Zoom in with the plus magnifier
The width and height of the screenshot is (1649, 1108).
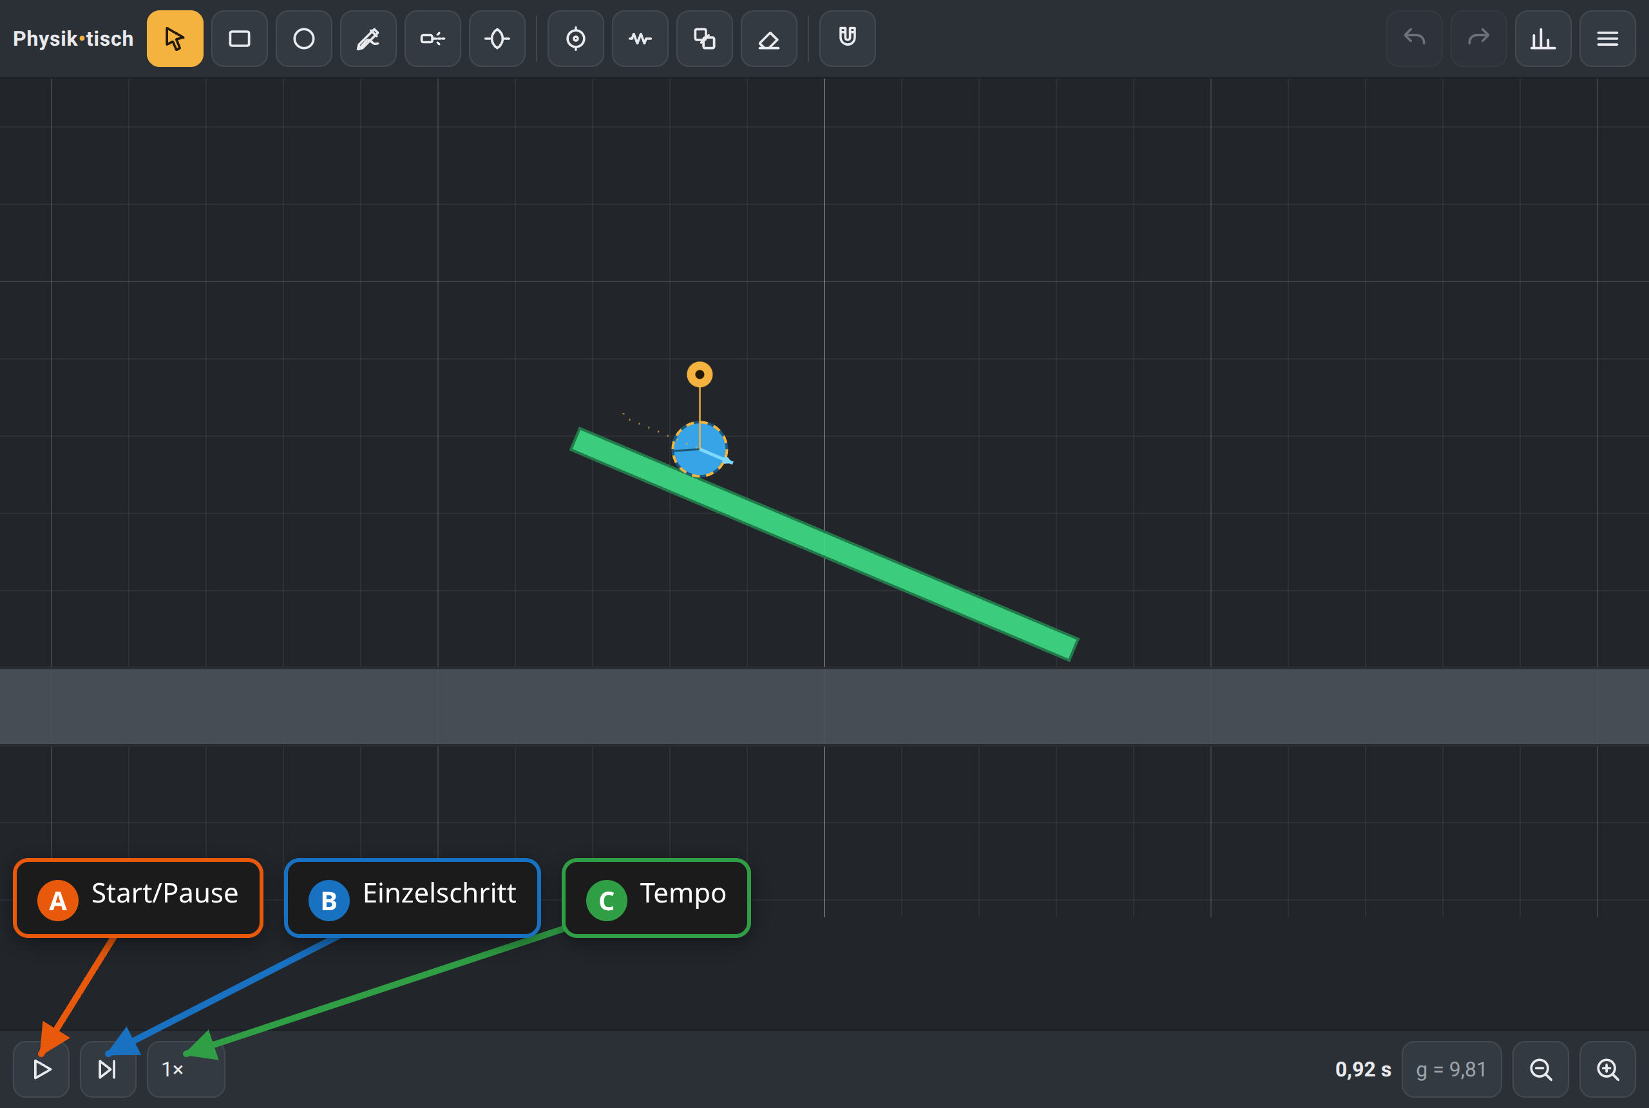(x=1607, y=1069)
